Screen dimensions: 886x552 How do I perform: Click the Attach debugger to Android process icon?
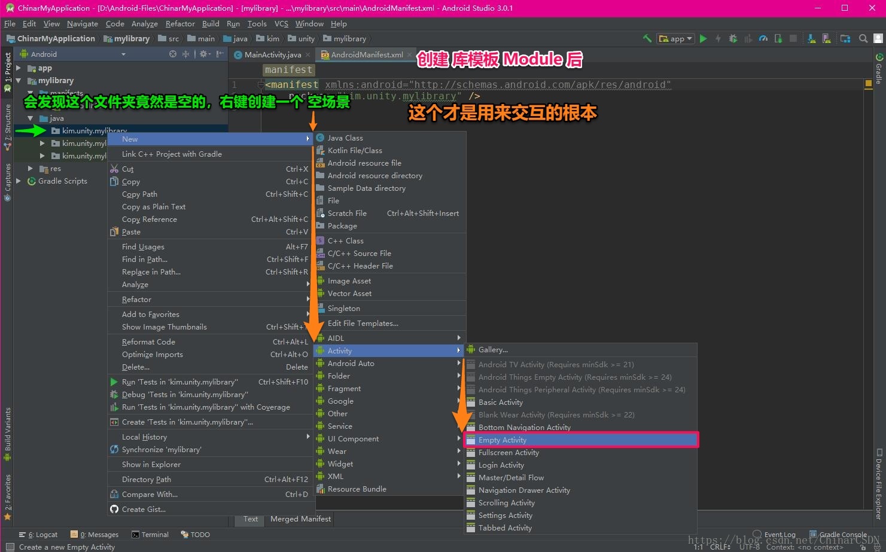pyautogui.click(x=778, y=38)
